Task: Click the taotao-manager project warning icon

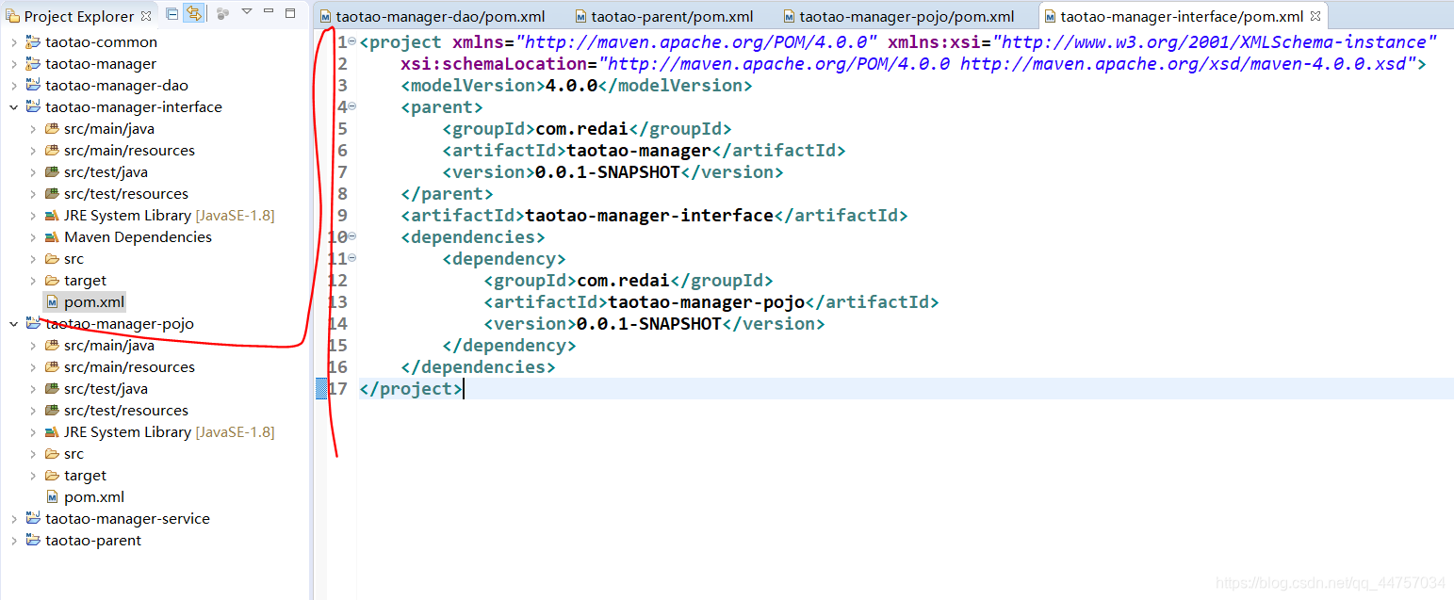Action: pyautogui.click(x=33, y=64)
